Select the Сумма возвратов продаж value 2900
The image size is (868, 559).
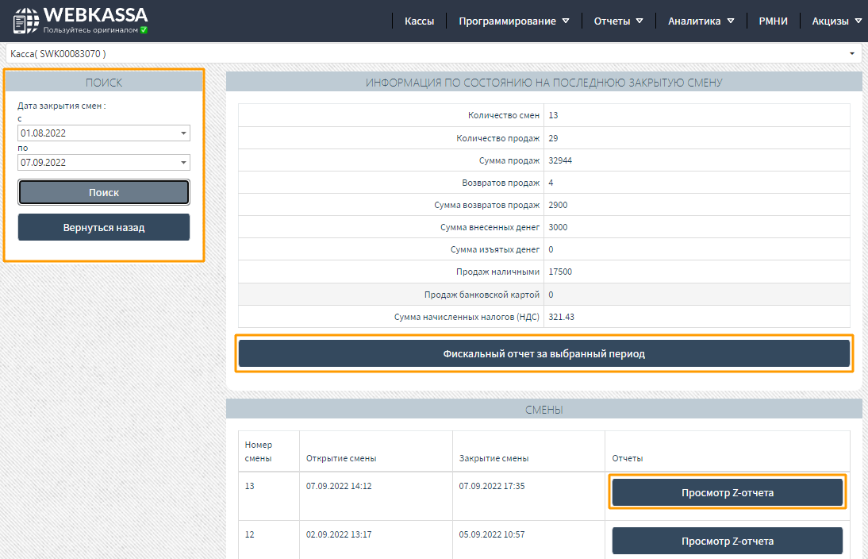tap(558, 205)
